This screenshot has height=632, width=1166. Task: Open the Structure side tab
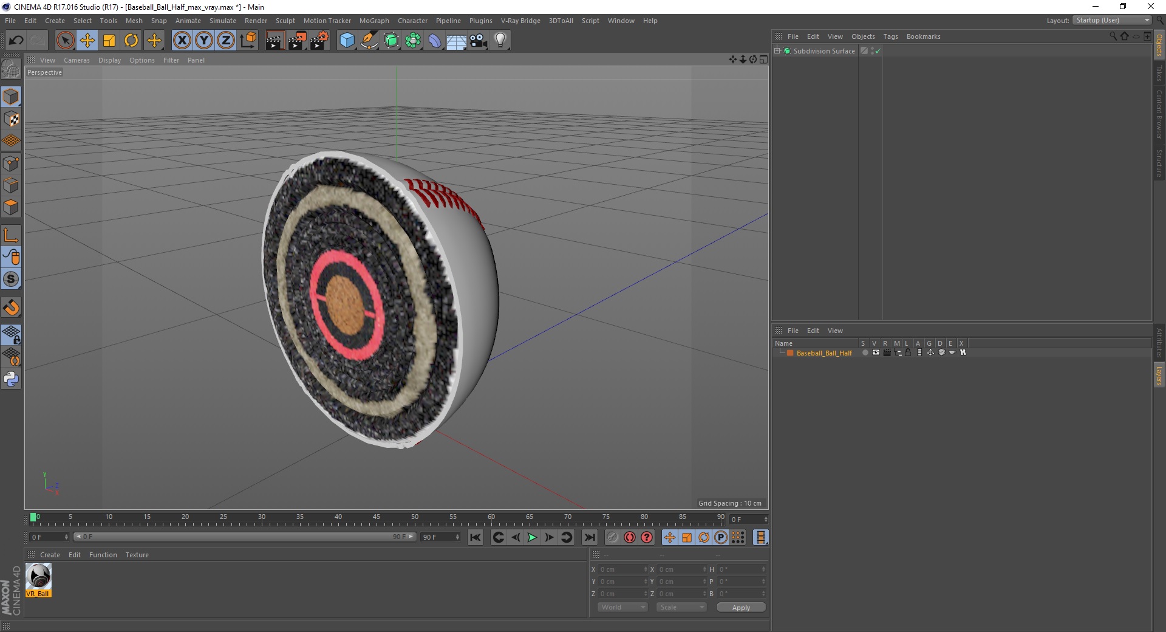coord(1159,163)
